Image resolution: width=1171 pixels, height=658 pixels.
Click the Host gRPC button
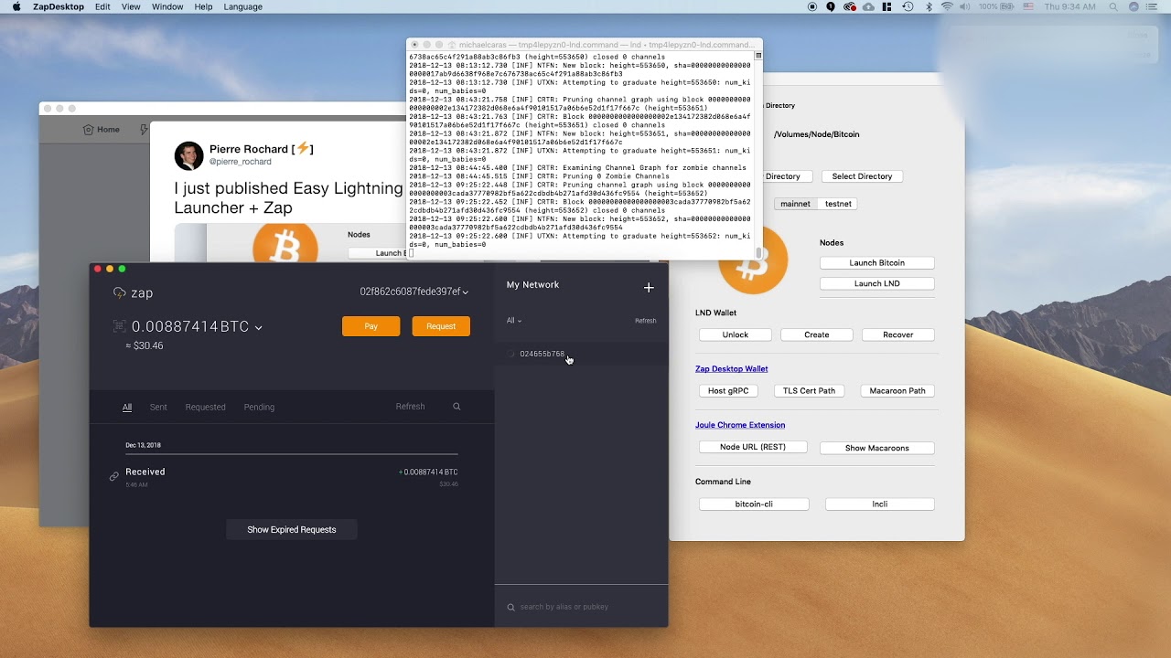point(728,391)
